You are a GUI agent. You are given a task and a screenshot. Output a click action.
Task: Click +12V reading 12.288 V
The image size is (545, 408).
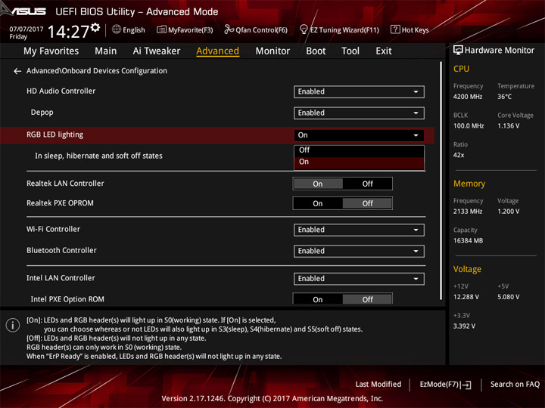click(466, 297)
